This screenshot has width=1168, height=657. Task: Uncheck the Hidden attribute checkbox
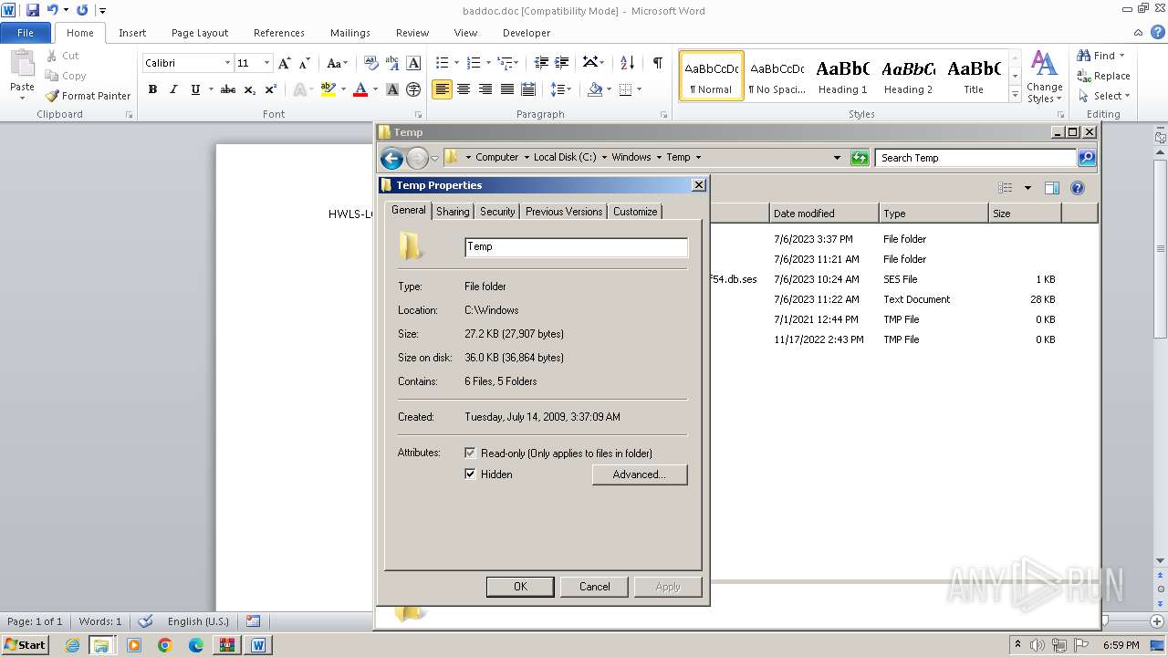(470, 474)
